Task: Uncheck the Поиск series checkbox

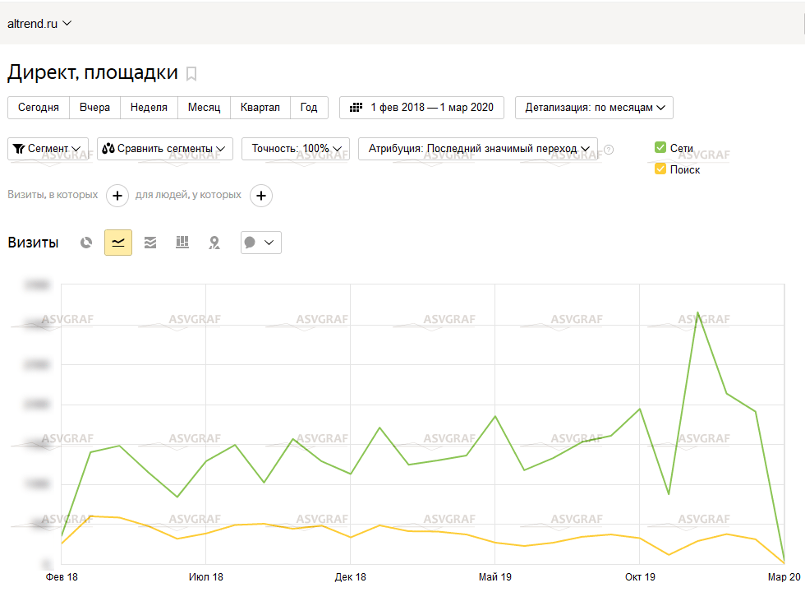Action: [x=660, y=169]
